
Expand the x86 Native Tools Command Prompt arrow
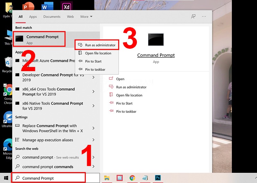pos(93,106)
